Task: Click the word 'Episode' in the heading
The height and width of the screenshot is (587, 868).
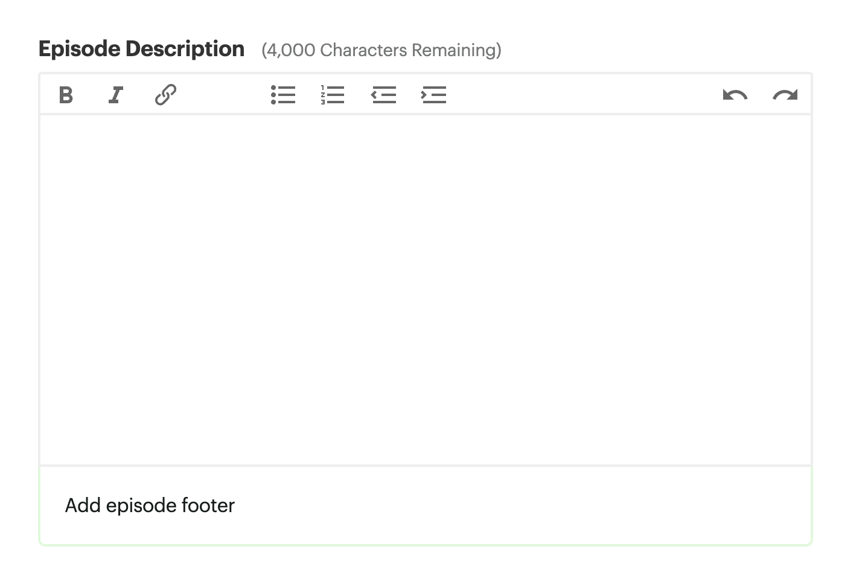Action: click(x=79, y=49)
